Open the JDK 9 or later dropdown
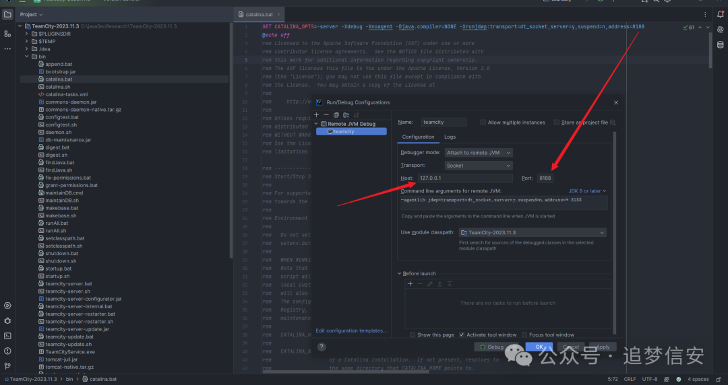 point(587,190)
